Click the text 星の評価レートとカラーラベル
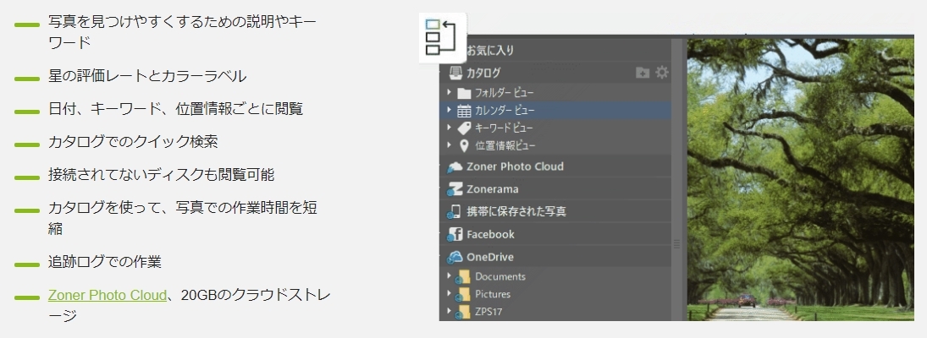This screenshot has height=338, width=927. pos(147,76)
